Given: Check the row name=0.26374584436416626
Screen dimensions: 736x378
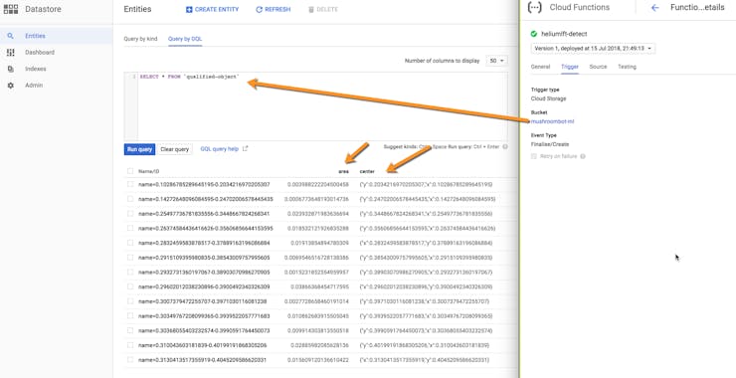Looking at the screenshot, I should click(130, 228).
